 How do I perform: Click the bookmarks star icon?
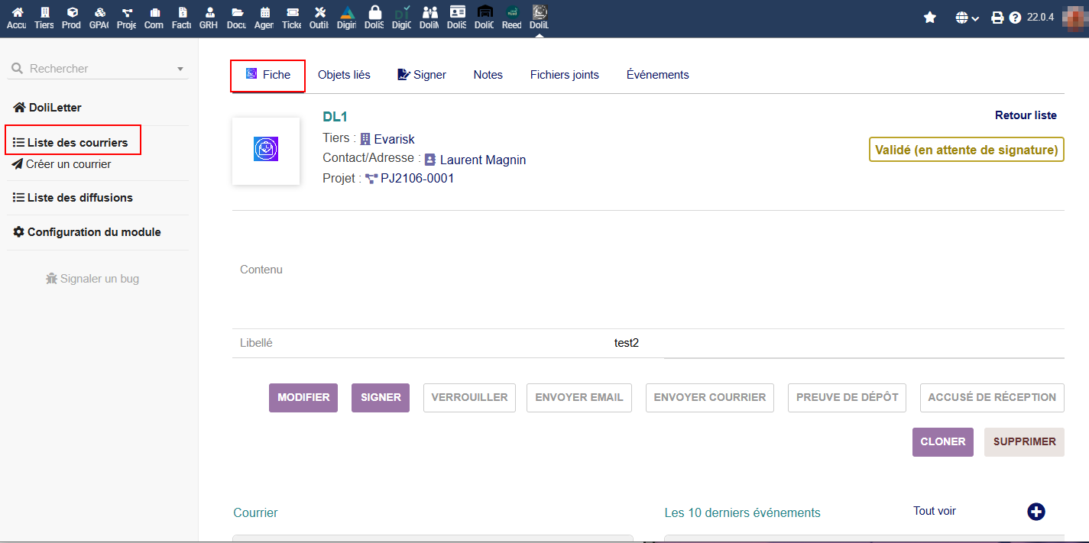tap(930, 18)
